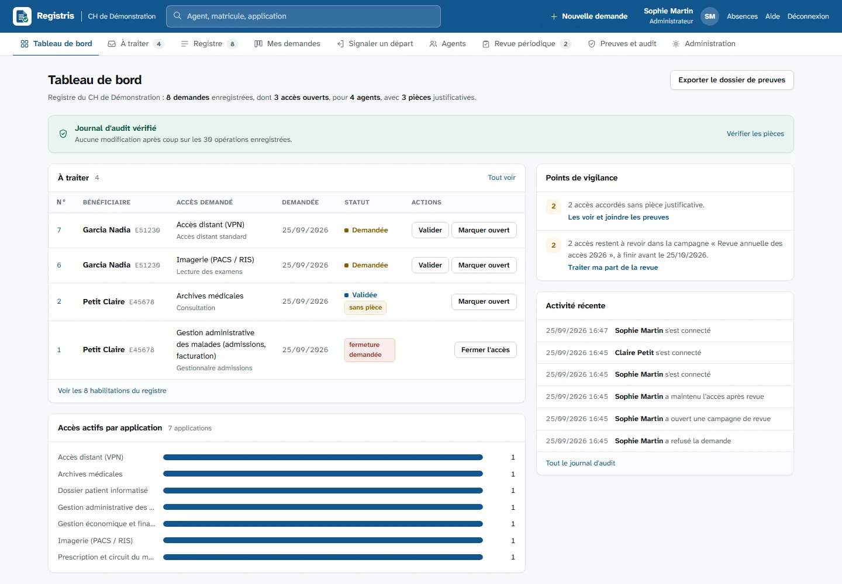Click Traiter ma part de la revue
842x584 pixels.
613,267
